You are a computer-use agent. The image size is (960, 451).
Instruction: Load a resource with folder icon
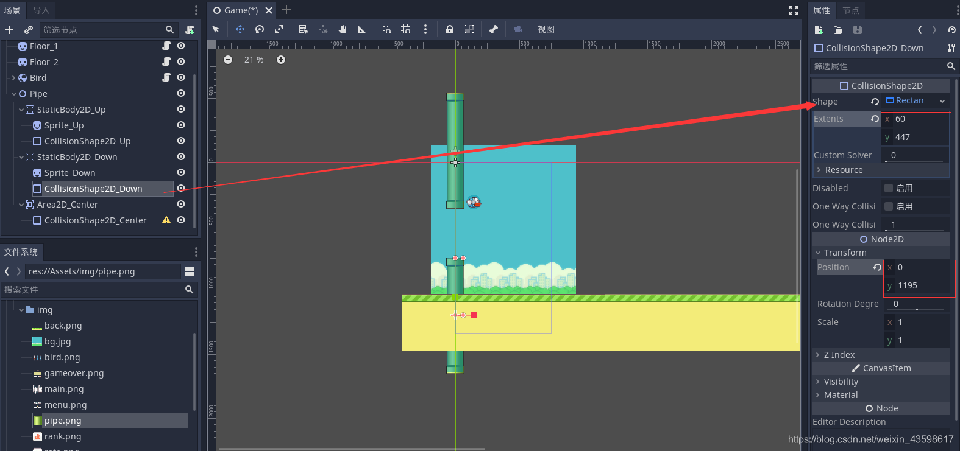pos(838,30)
